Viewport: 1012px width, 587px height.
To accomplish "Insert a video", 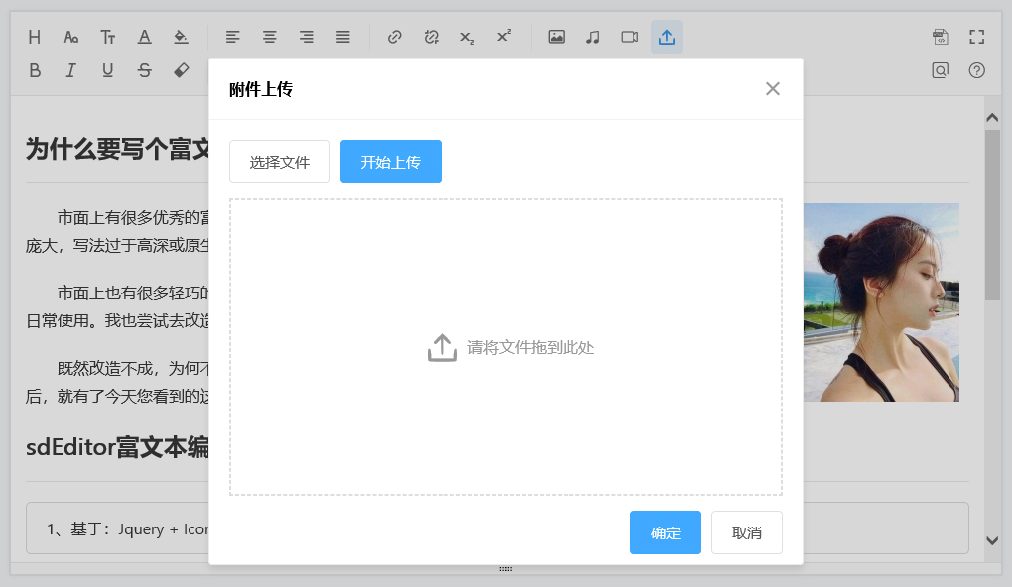I will tap(628, 37).
